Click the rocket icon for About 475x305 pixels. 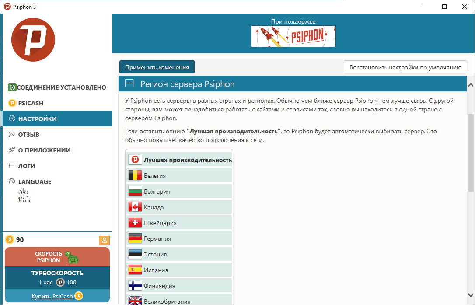pos(12,150)
